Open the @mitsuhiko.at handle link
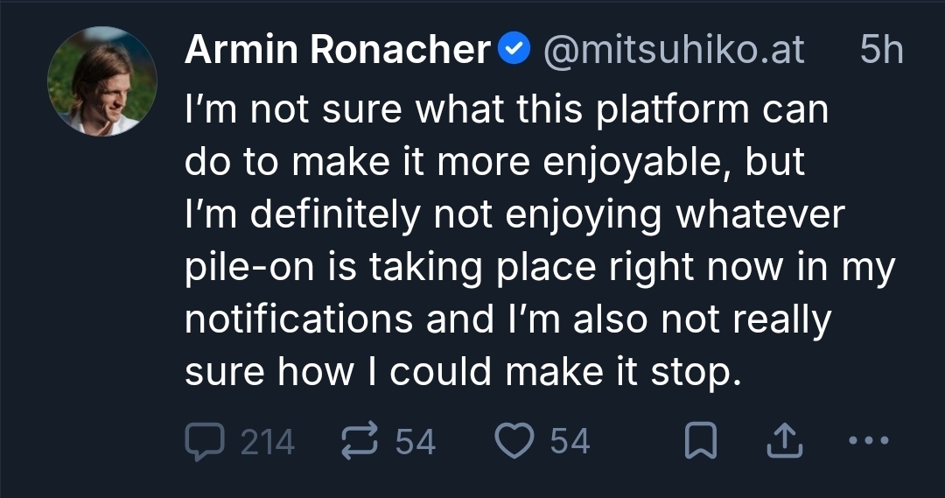 [x=674, y=52]
